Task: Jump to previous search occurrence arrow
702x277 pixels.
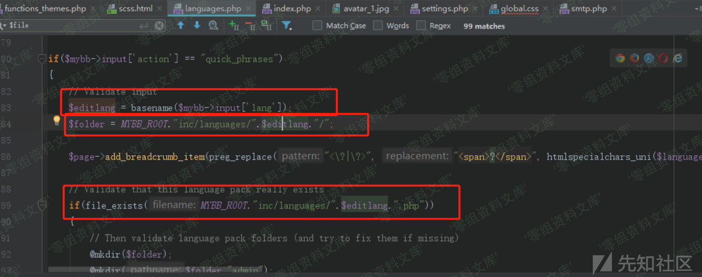Action: click(181, 26)
